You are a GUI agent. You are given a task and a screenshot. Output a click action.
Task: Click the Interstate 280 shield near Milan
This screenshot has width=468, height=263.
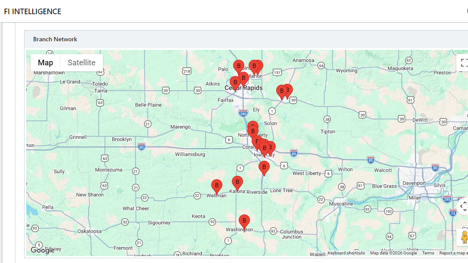click(x=447, y=199)
